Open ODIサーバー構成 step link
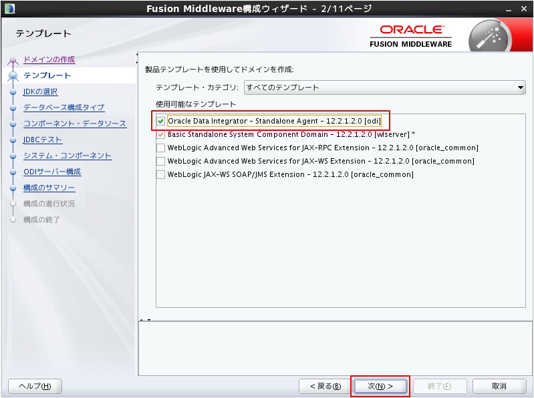The width and height of the screenshot is (534, 398). (52, 172)
